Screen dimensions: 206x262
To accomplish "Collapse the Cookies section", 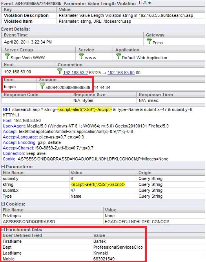I will 3,204.
